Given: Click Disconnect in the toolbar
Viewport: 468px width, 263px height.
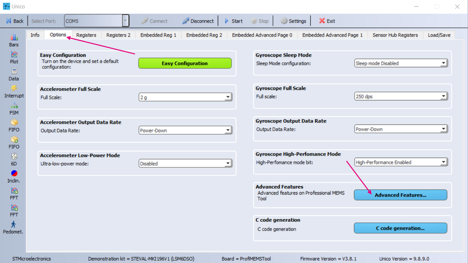Looking at the screenshot, I should point(198,21).
